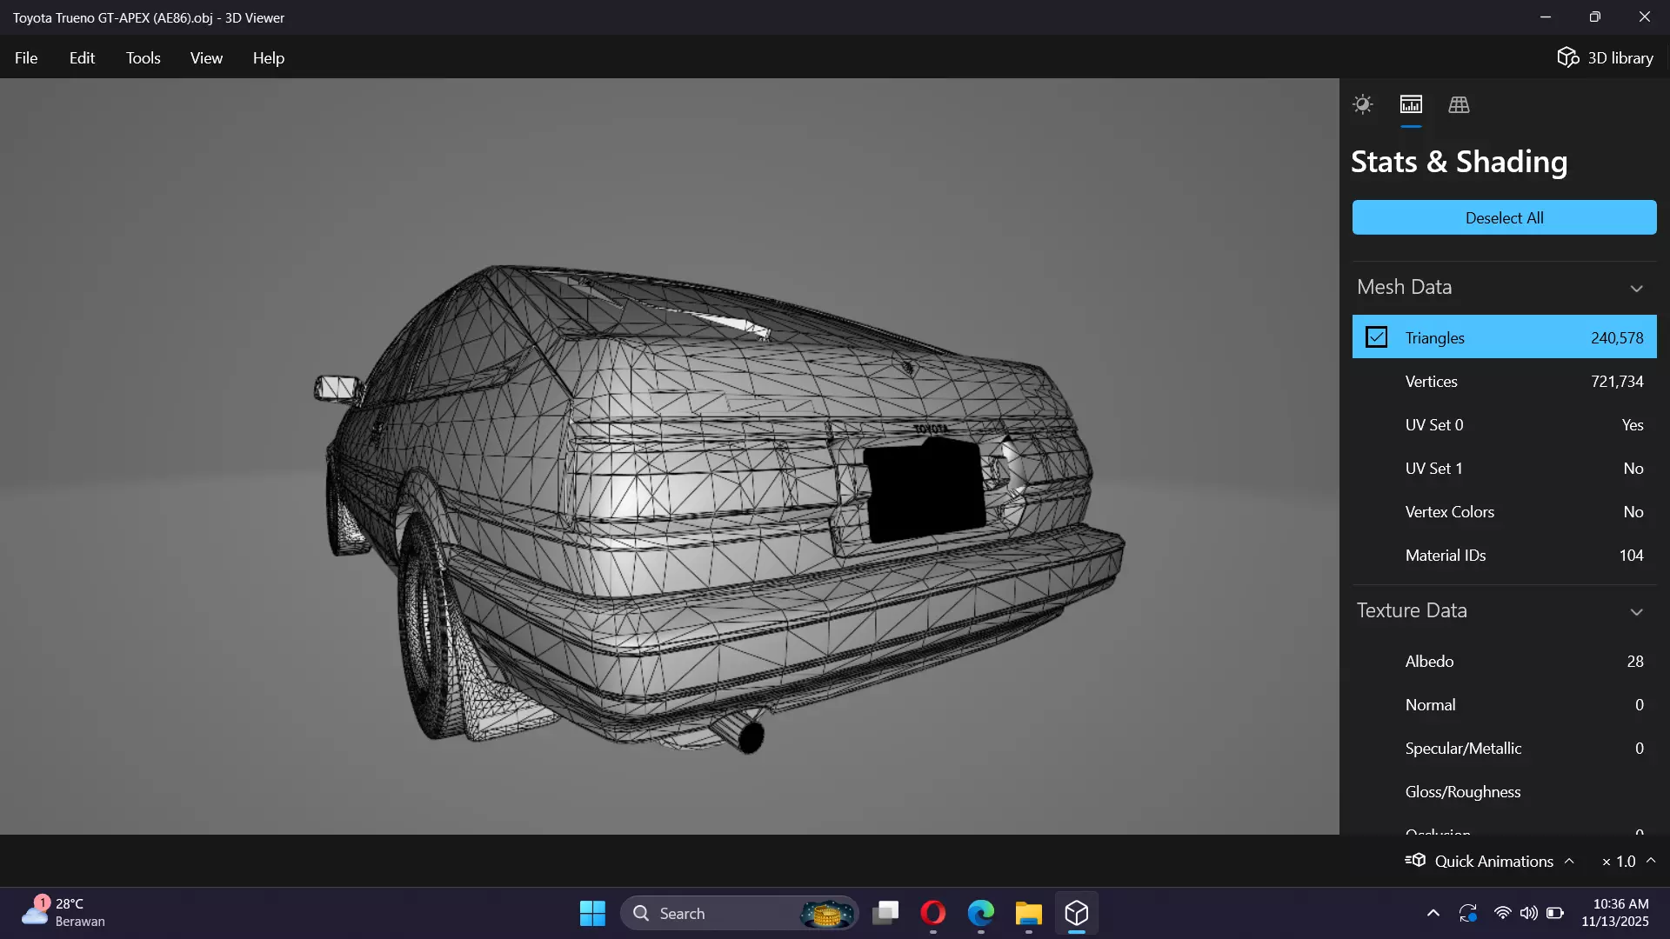Open File Explorer from taskbar
This screenshot has width=1670, height=939.
click(1029, 913)
